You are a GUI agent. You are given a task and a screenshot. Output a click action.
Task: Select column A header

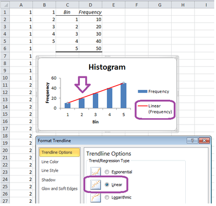click(21, 5)
